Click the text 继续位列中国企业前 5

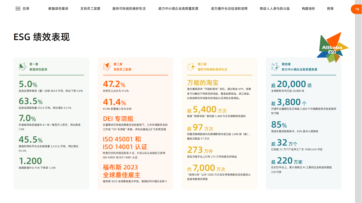pyautogui.click(x=153, y=181)
